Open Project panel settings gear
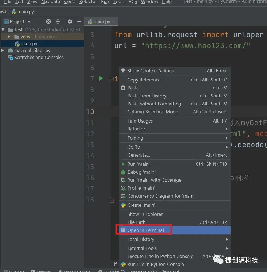 tap(70, 21)
